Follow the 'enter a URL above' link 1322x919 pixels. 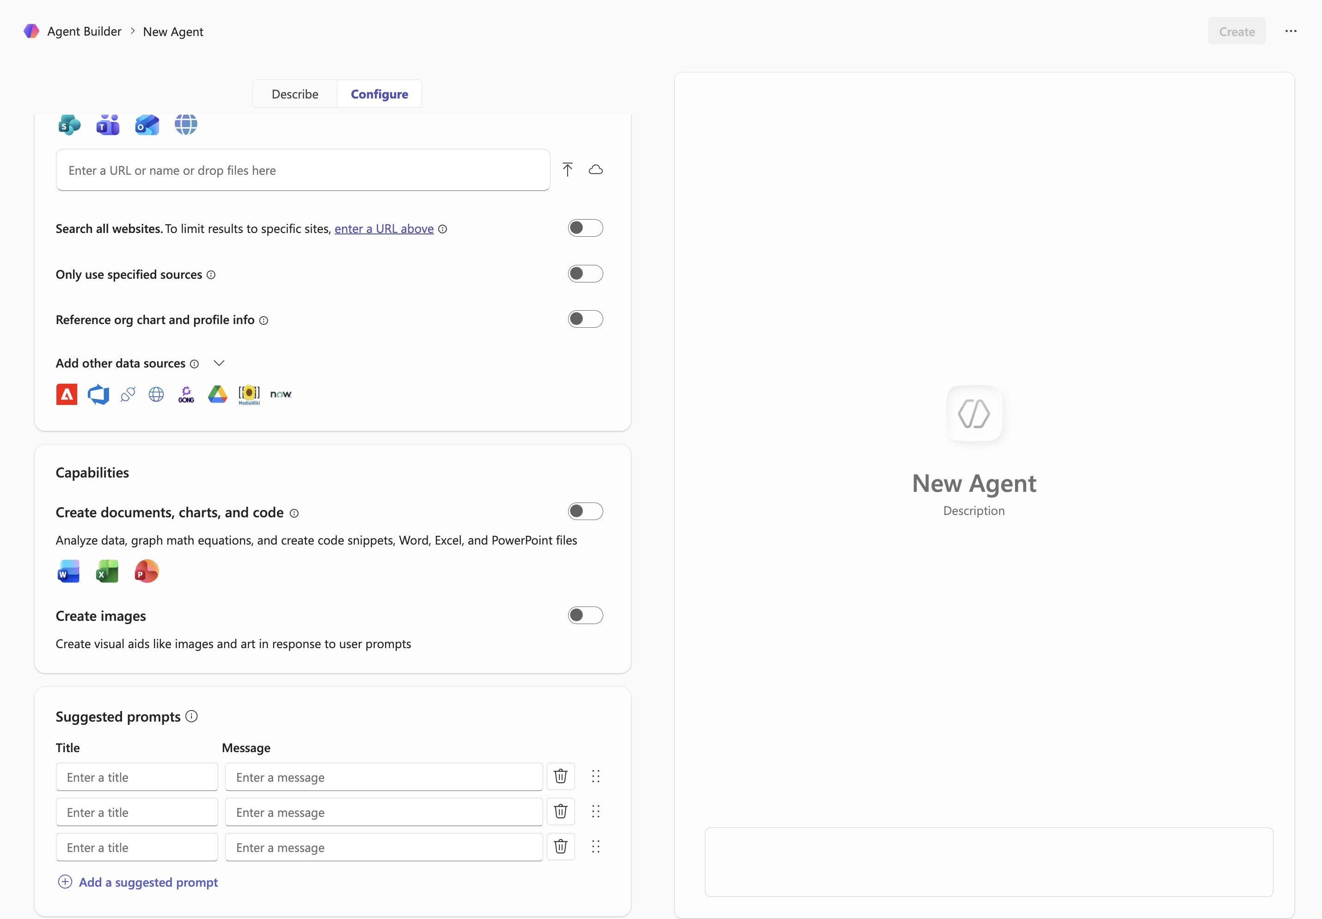point(384,229)
